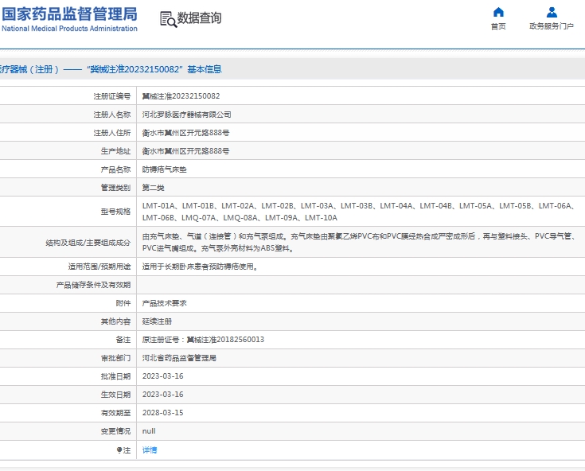The image size is (585, 471).
Task: Click 第二类 management category value
Action: click(154, 188)
